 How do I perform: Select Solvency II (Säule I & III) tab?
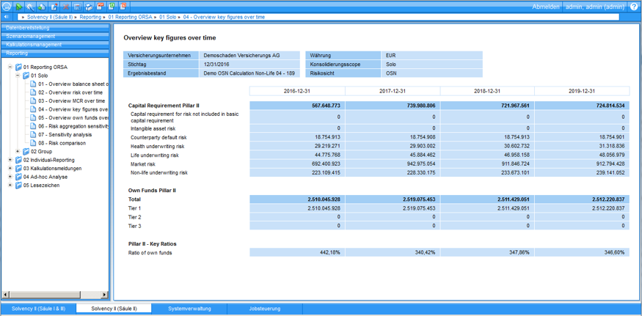[x=38, y=309]
